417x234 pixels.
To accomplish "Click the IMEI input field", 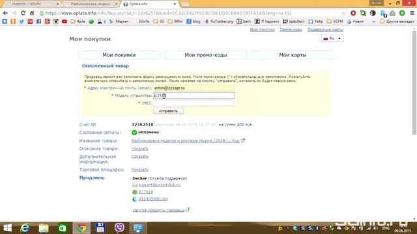I will coord(194,103).
